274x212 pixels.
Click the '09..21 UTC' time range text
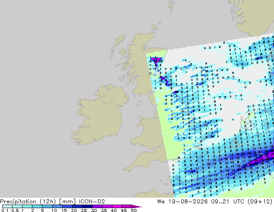pos(228,202)
